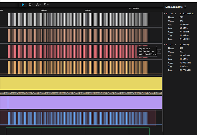Click the trigger settings icon in toolbar
The image size is (197, 135).
[x=30, y=5]
